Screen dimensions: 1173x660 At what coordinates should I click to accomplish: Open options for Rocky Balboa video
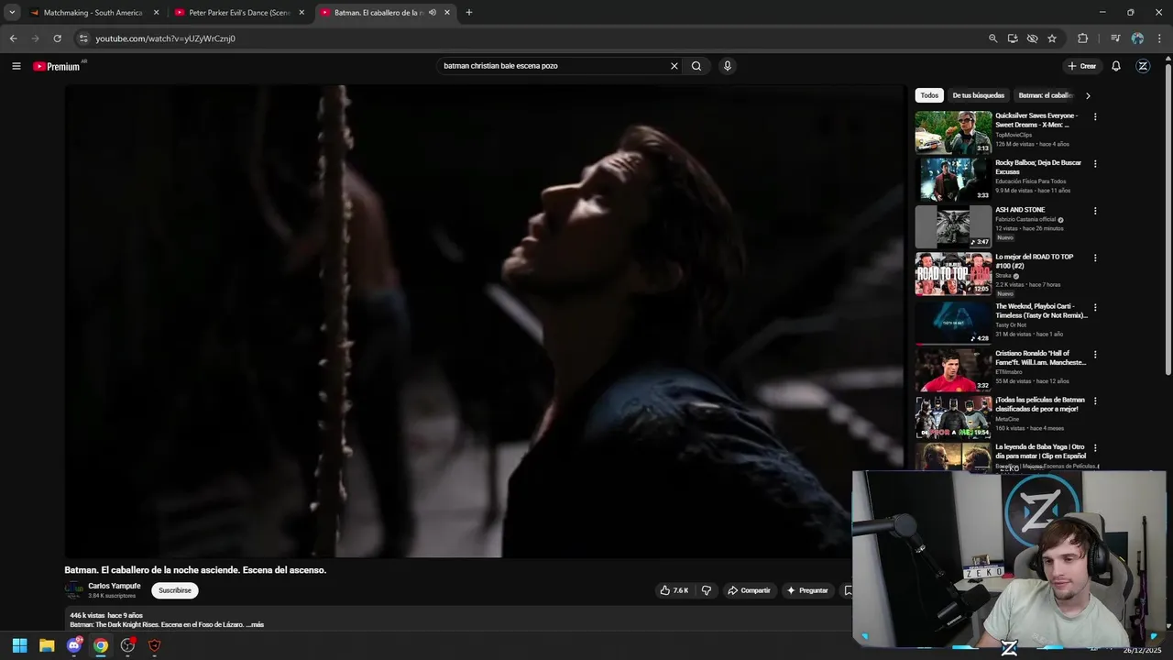[1095, 163]
